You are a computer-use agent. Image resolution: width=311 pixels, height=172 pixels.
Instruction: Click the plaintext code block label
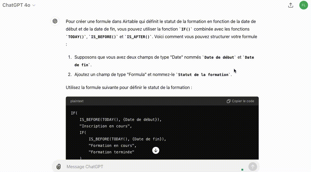77,101
